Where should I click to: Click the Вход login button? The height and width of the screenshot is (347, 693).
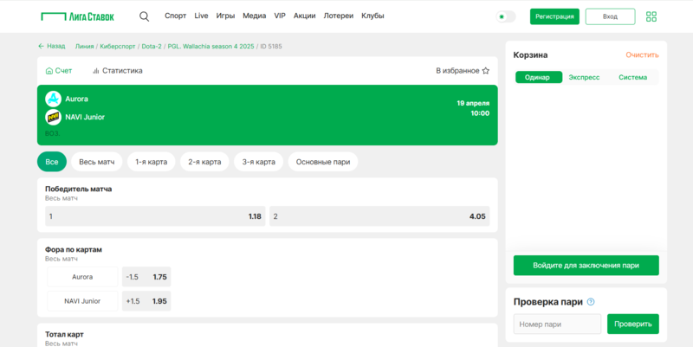[610, 16]
